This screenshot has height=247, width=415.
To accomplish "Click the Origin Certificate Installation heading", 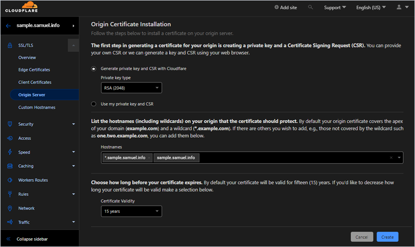I will (131, 24).
